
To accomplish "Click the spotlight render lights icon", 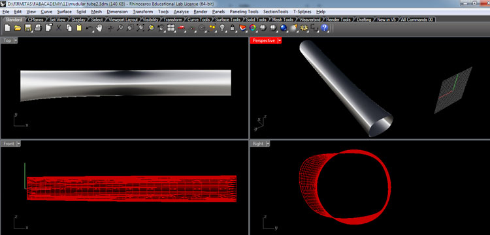I will tap(293, 28).
